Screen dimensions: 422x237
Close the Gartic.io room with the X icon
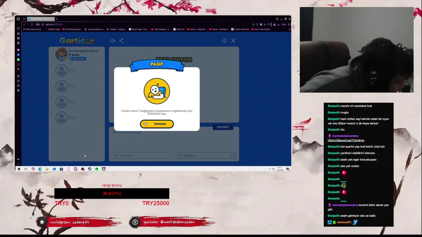pos(233,41)
